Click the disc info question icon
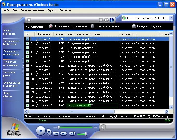177x140 pixels. click(134, 26)
